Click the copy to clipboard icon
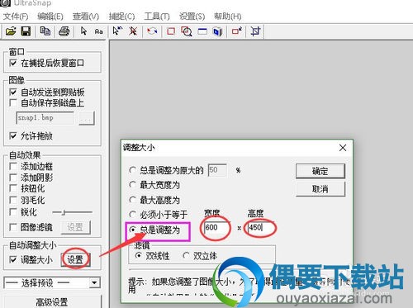The height and width of the screenshot is (308, 413). pyautogui.click(x=45, y=31)
